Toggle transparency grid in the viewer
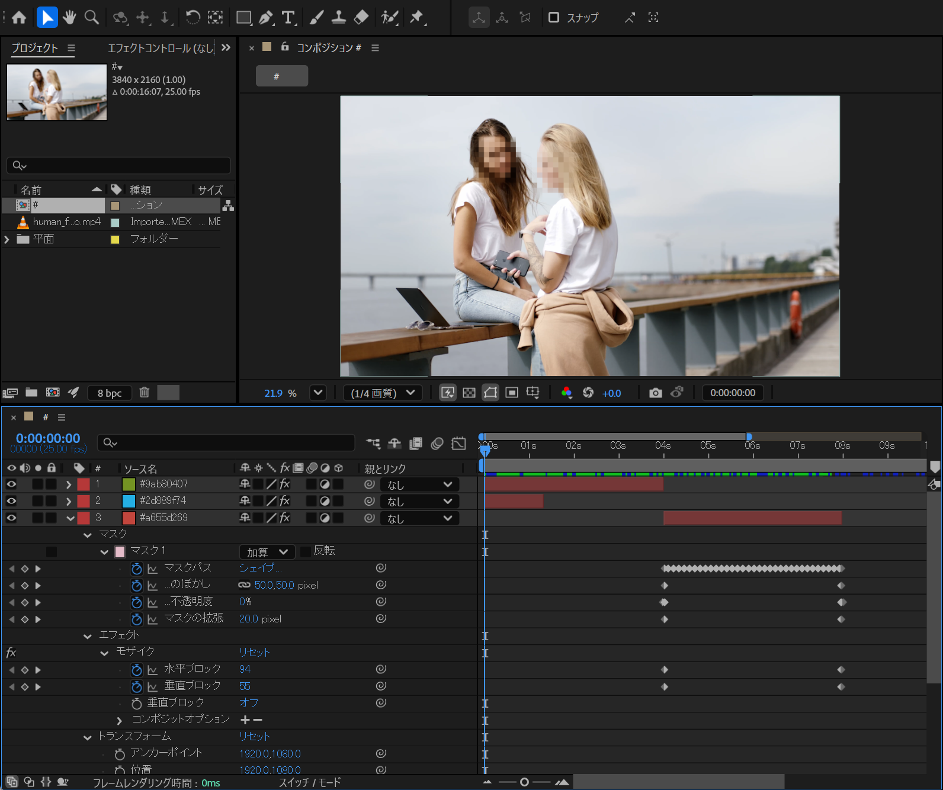The image size is (943, 790). point(469,393)
